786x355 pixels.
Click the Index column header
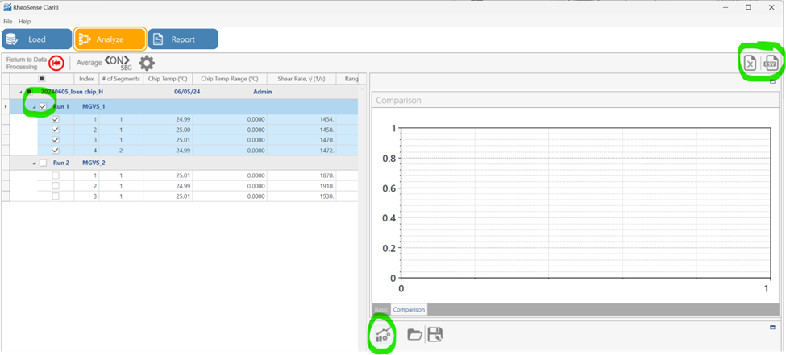coord(87,79)
